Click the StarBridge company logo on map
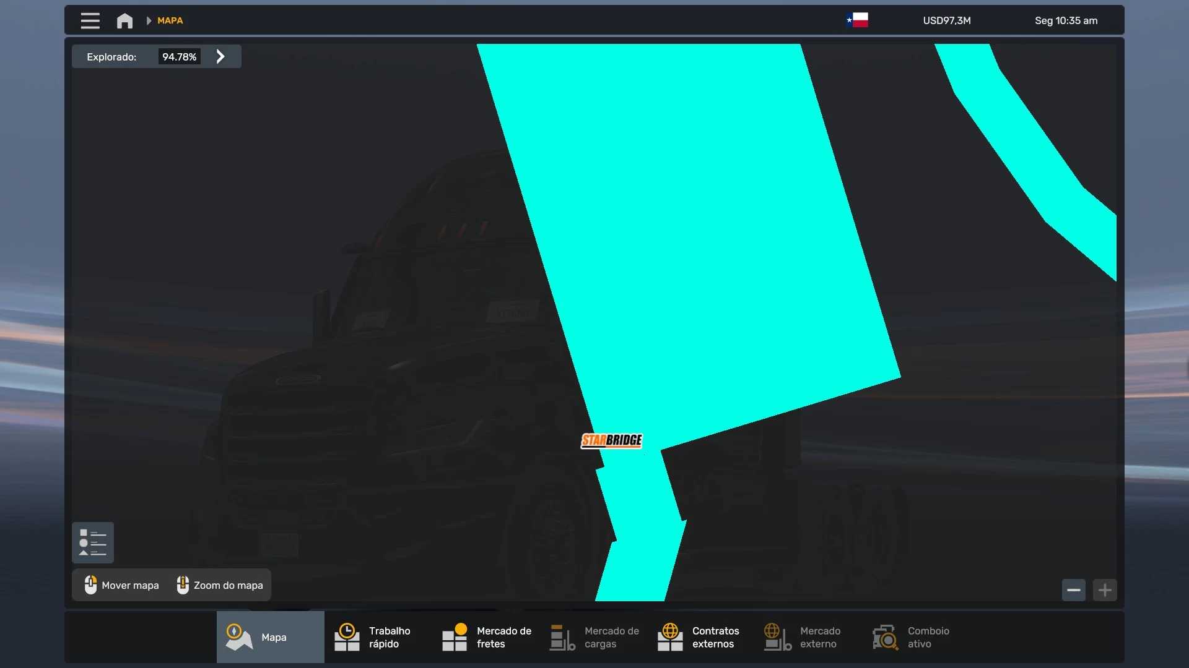 (x=611, y=440)
